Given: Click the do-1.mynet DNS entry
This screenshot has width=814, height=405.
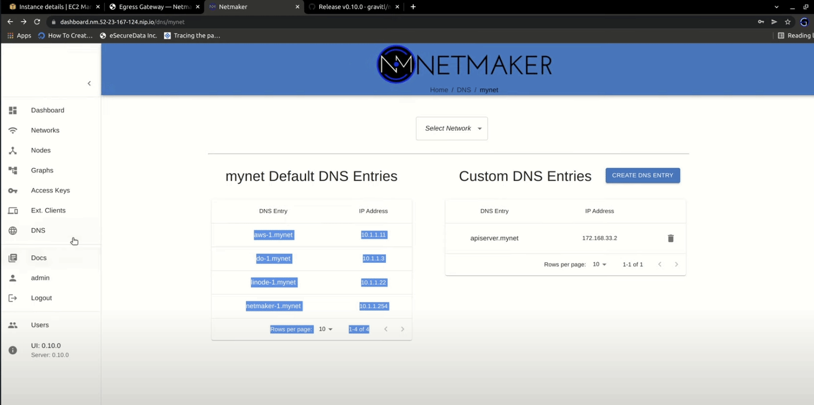Looking at the screenshot, I should 273,259.
